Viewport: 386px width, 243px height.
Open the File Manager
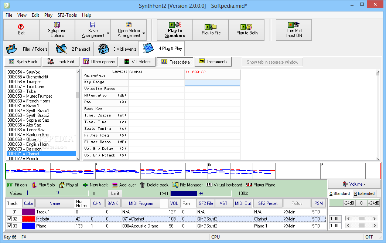[x=188, y=185]
